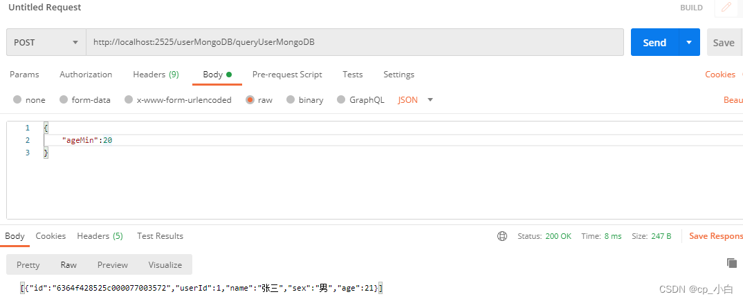The image size is (743, 301).
Task: Click the request URL input field
Action: click(x=354, y=43)
